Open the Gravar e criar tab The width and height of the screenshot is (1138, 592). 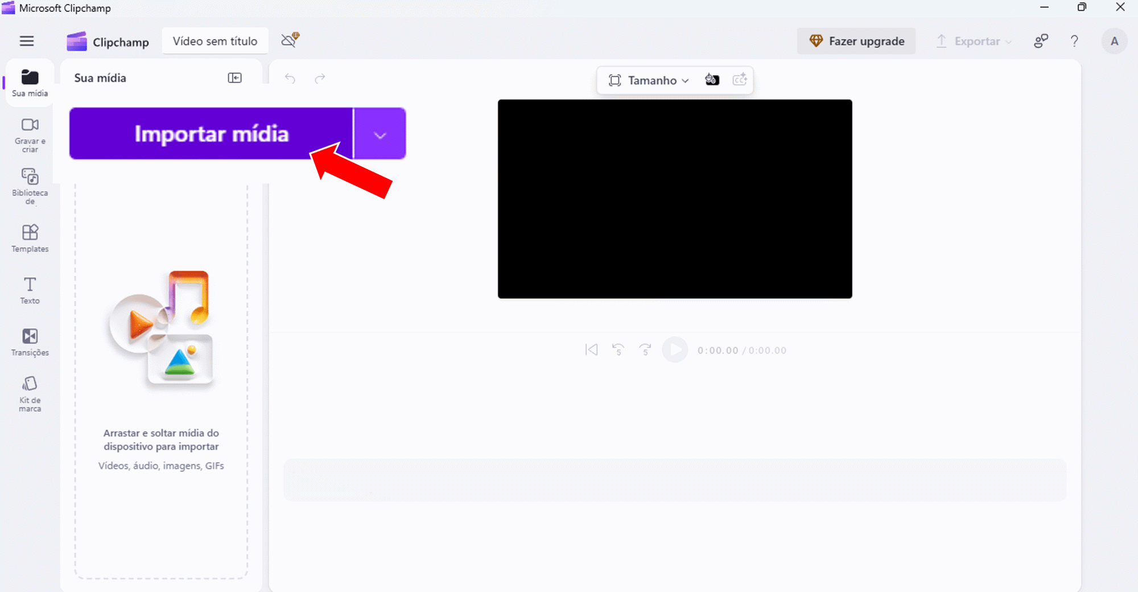pos(30,135)
